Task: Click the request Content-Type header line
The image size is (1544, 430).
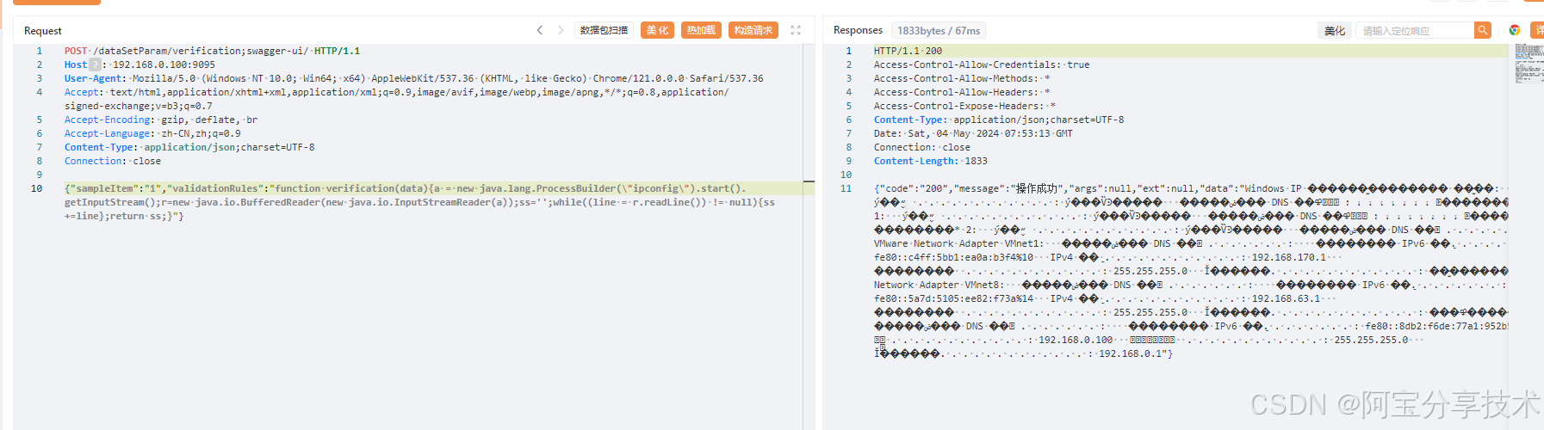Action: tap(189, 147)
